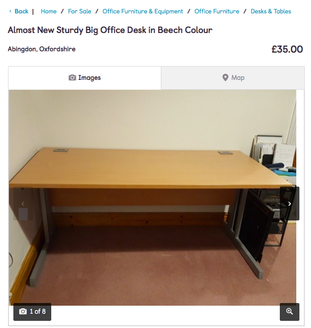Click the listing title heading
Viewport: 311px width, 328px height.
[x=110, y=30]
